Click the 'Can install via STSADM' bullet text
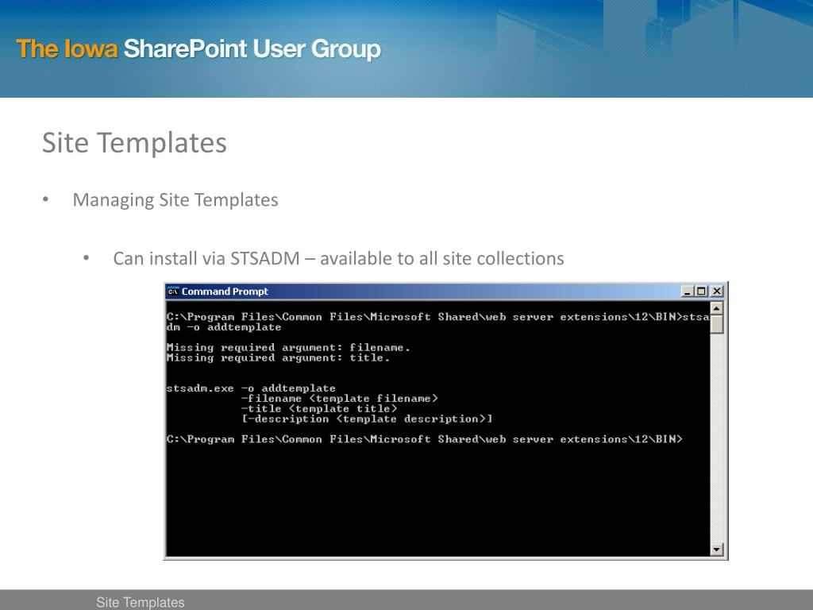 pyautogui.click(x=338, y=258)
